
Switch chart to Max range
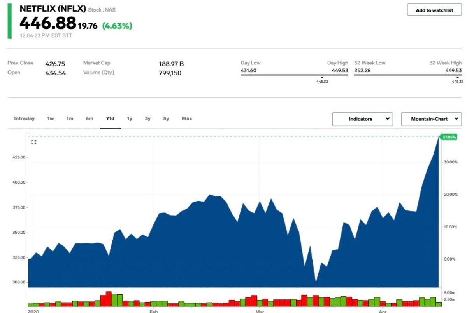187,119
